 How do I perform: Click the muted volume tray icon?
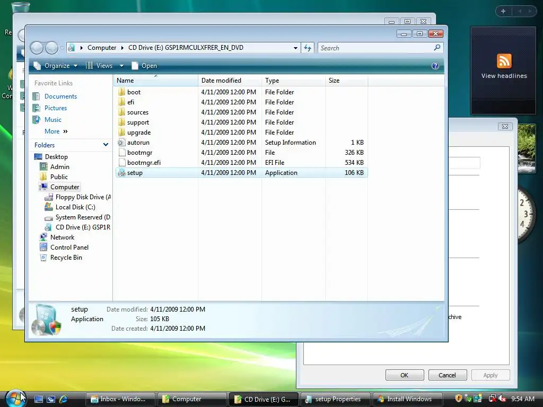pos(502,399)
